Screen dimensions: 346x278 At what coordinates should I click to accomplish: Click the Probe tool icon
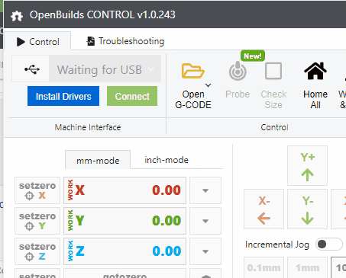pyautogui.click(x=238, y=71)
